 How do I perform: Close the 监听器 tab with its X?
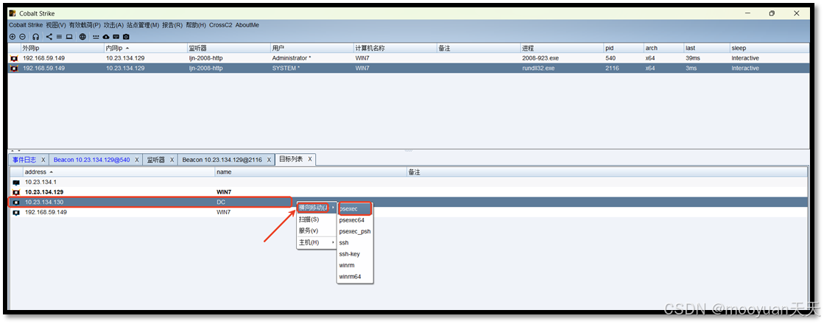click(172, 160)
